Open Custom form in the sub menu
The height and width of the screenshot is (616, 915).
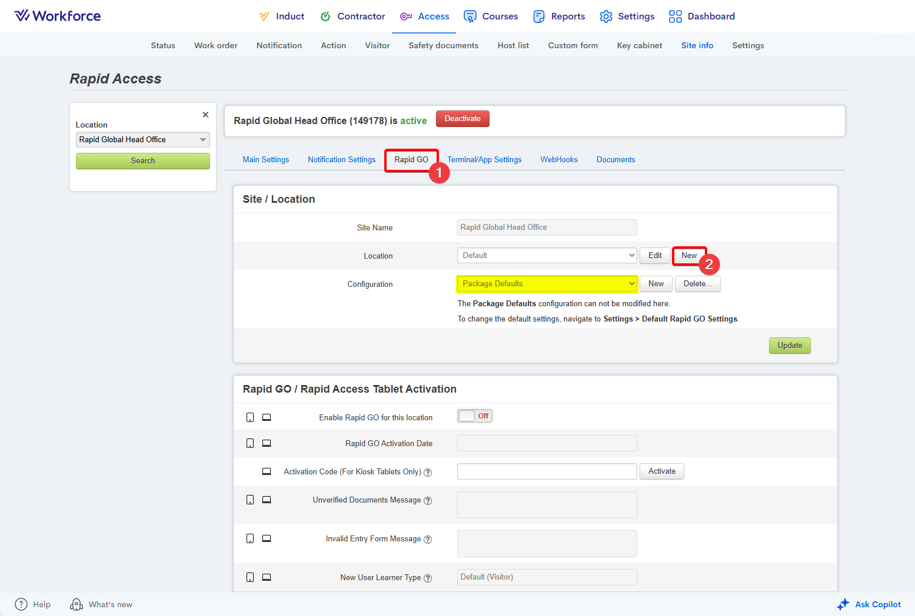pyautogui.click(x=573, y=45)
